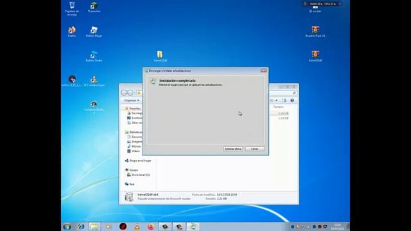Select the Kernel32dll WinRAR archive on desktop
The height and width of the screenshot is (231, 411).
click(x=315, y=56)
